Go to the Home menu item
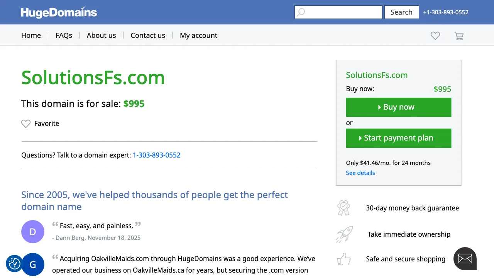This screenshot has height=278, width=494. [31, 36]
